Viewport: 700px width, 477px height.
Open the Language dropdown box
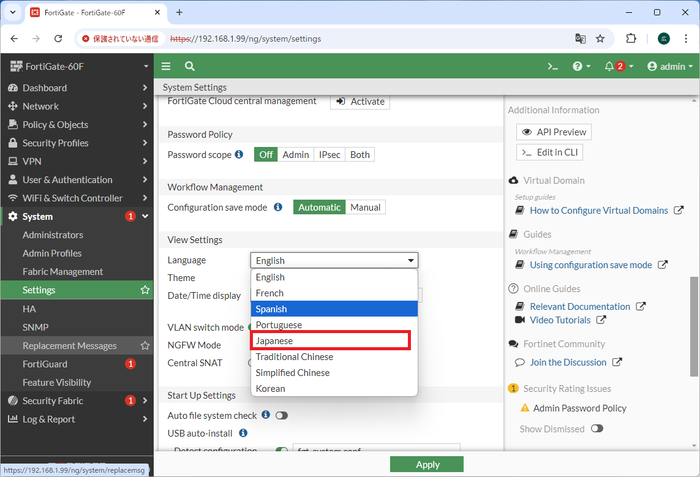pos(334,260)
